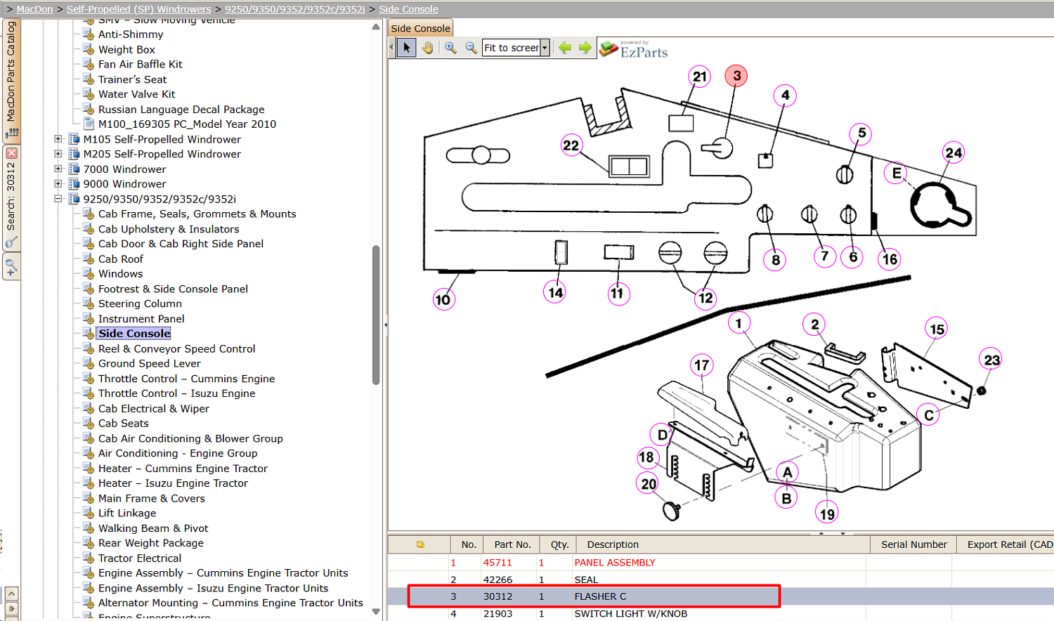Open the Search: 30312 side tab
The image size is (1054, 621).
tap(11, 197)
